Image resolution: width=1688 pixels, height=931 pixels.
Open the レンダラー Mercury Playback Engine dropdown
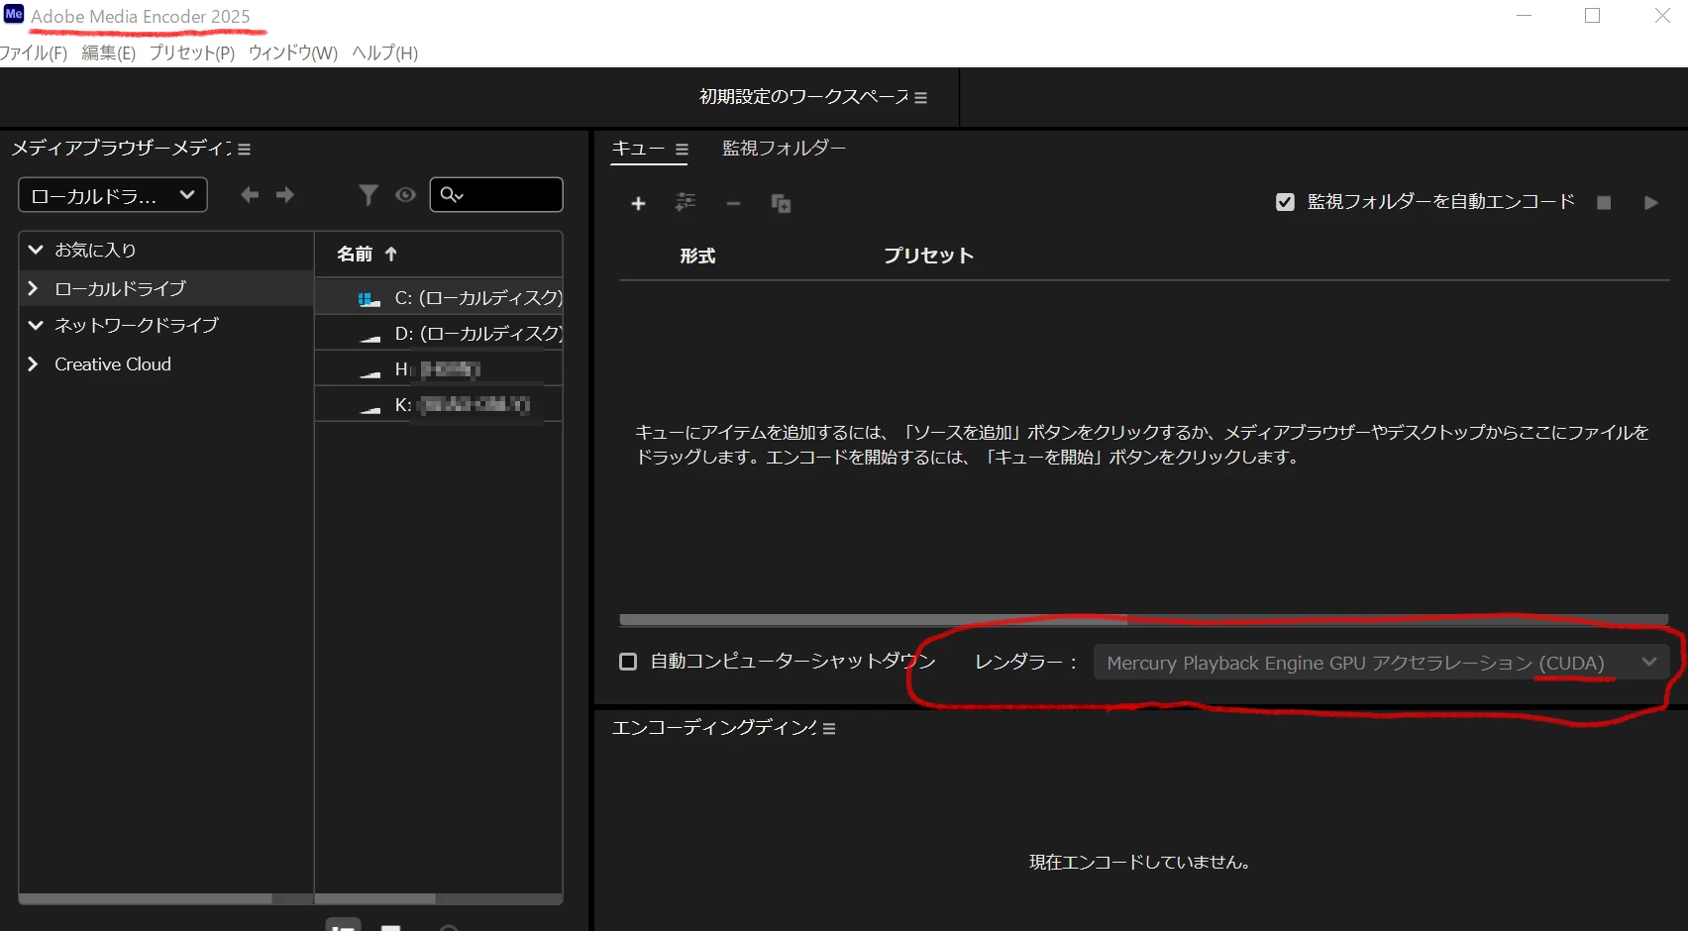click(x=1381, y=663)
